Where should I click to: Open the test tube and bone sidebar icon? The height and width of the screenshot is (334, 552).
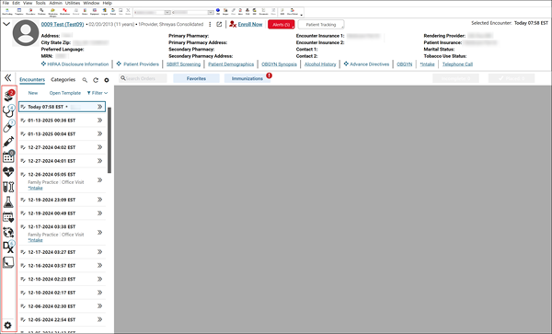[x=8, y=187]
